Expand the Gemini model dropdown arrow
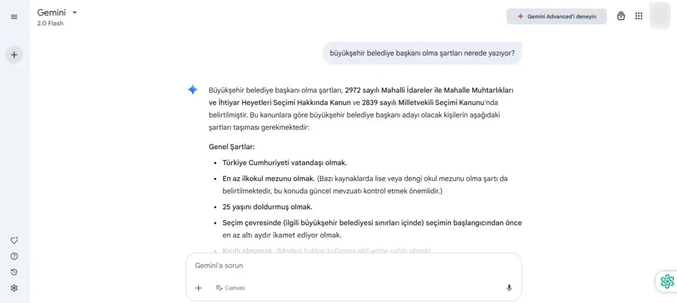The width and height of the screenshot is (677, 303). point(74,12)
